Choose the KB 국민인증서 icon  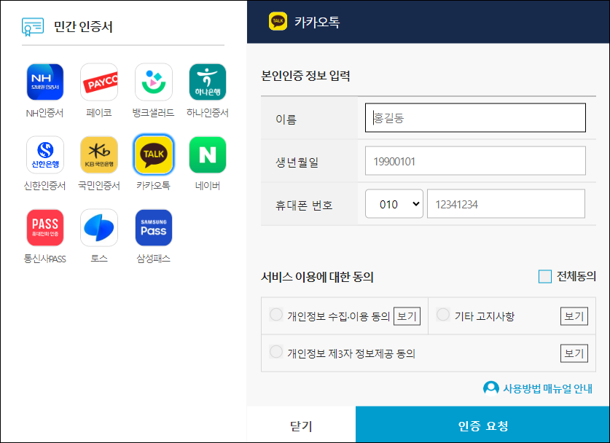tap(99, 154)
